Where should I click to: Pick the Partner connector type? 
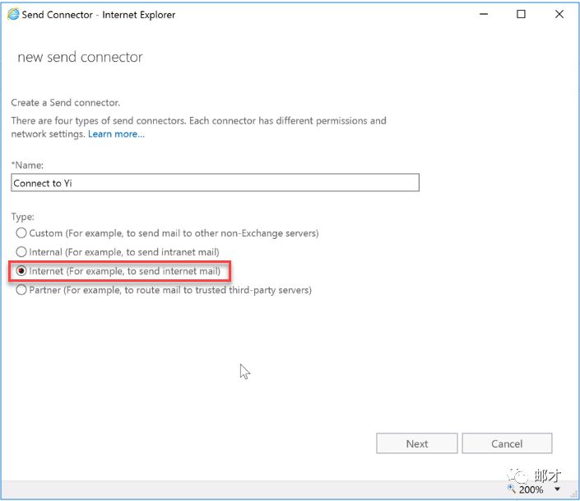(21, 290)
